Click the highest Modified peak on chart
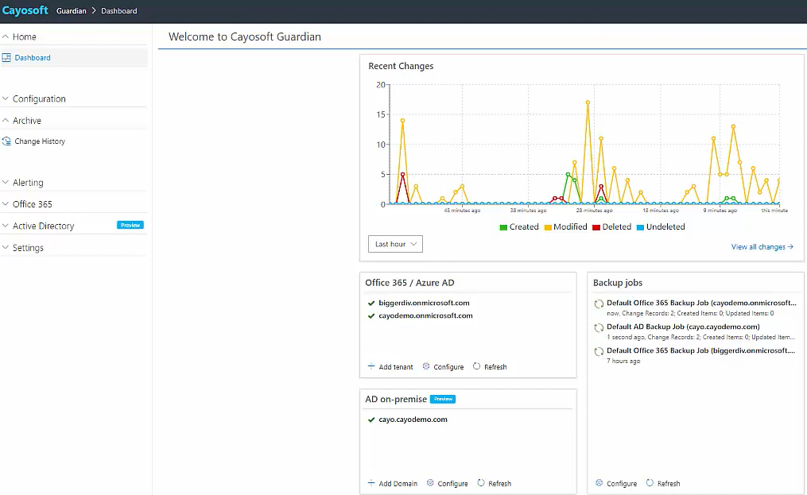807x495 pixels. (x=588, y=102)
